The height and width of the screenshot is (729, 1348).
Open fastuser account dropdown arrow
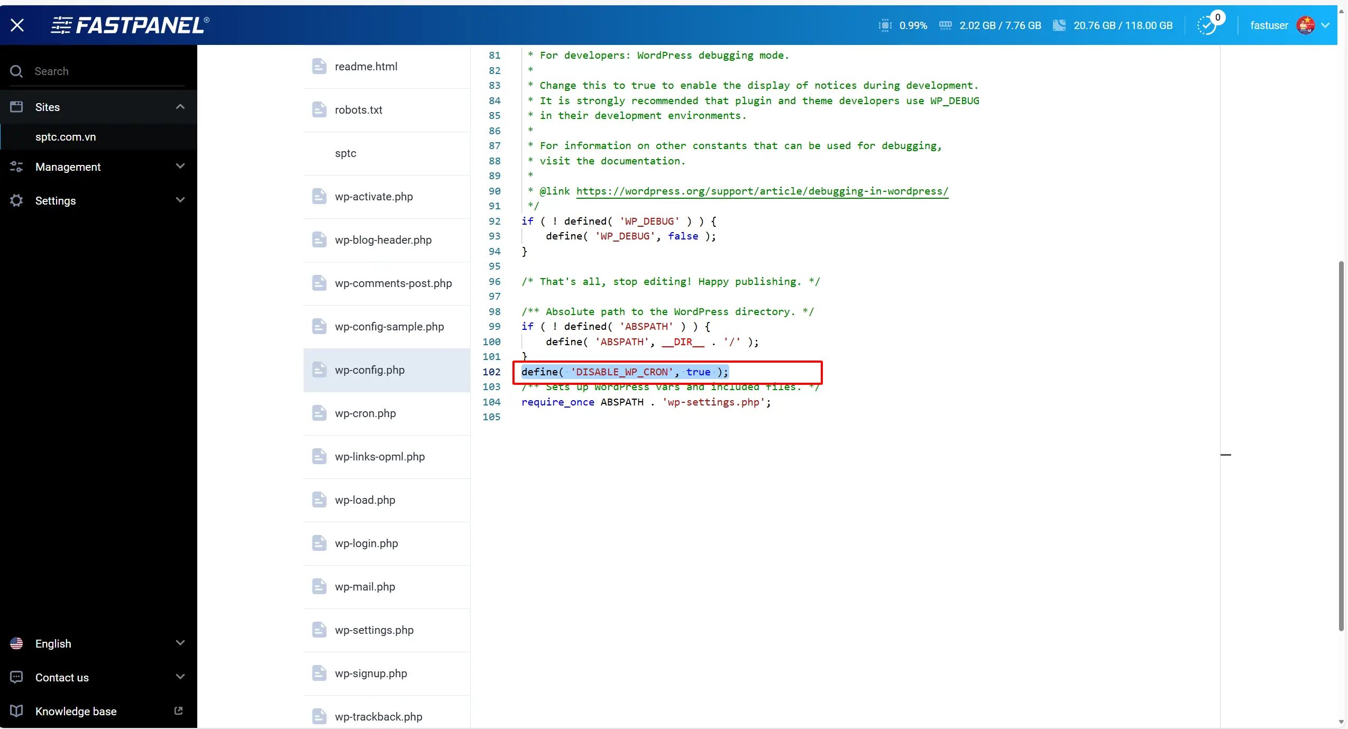1325,25
